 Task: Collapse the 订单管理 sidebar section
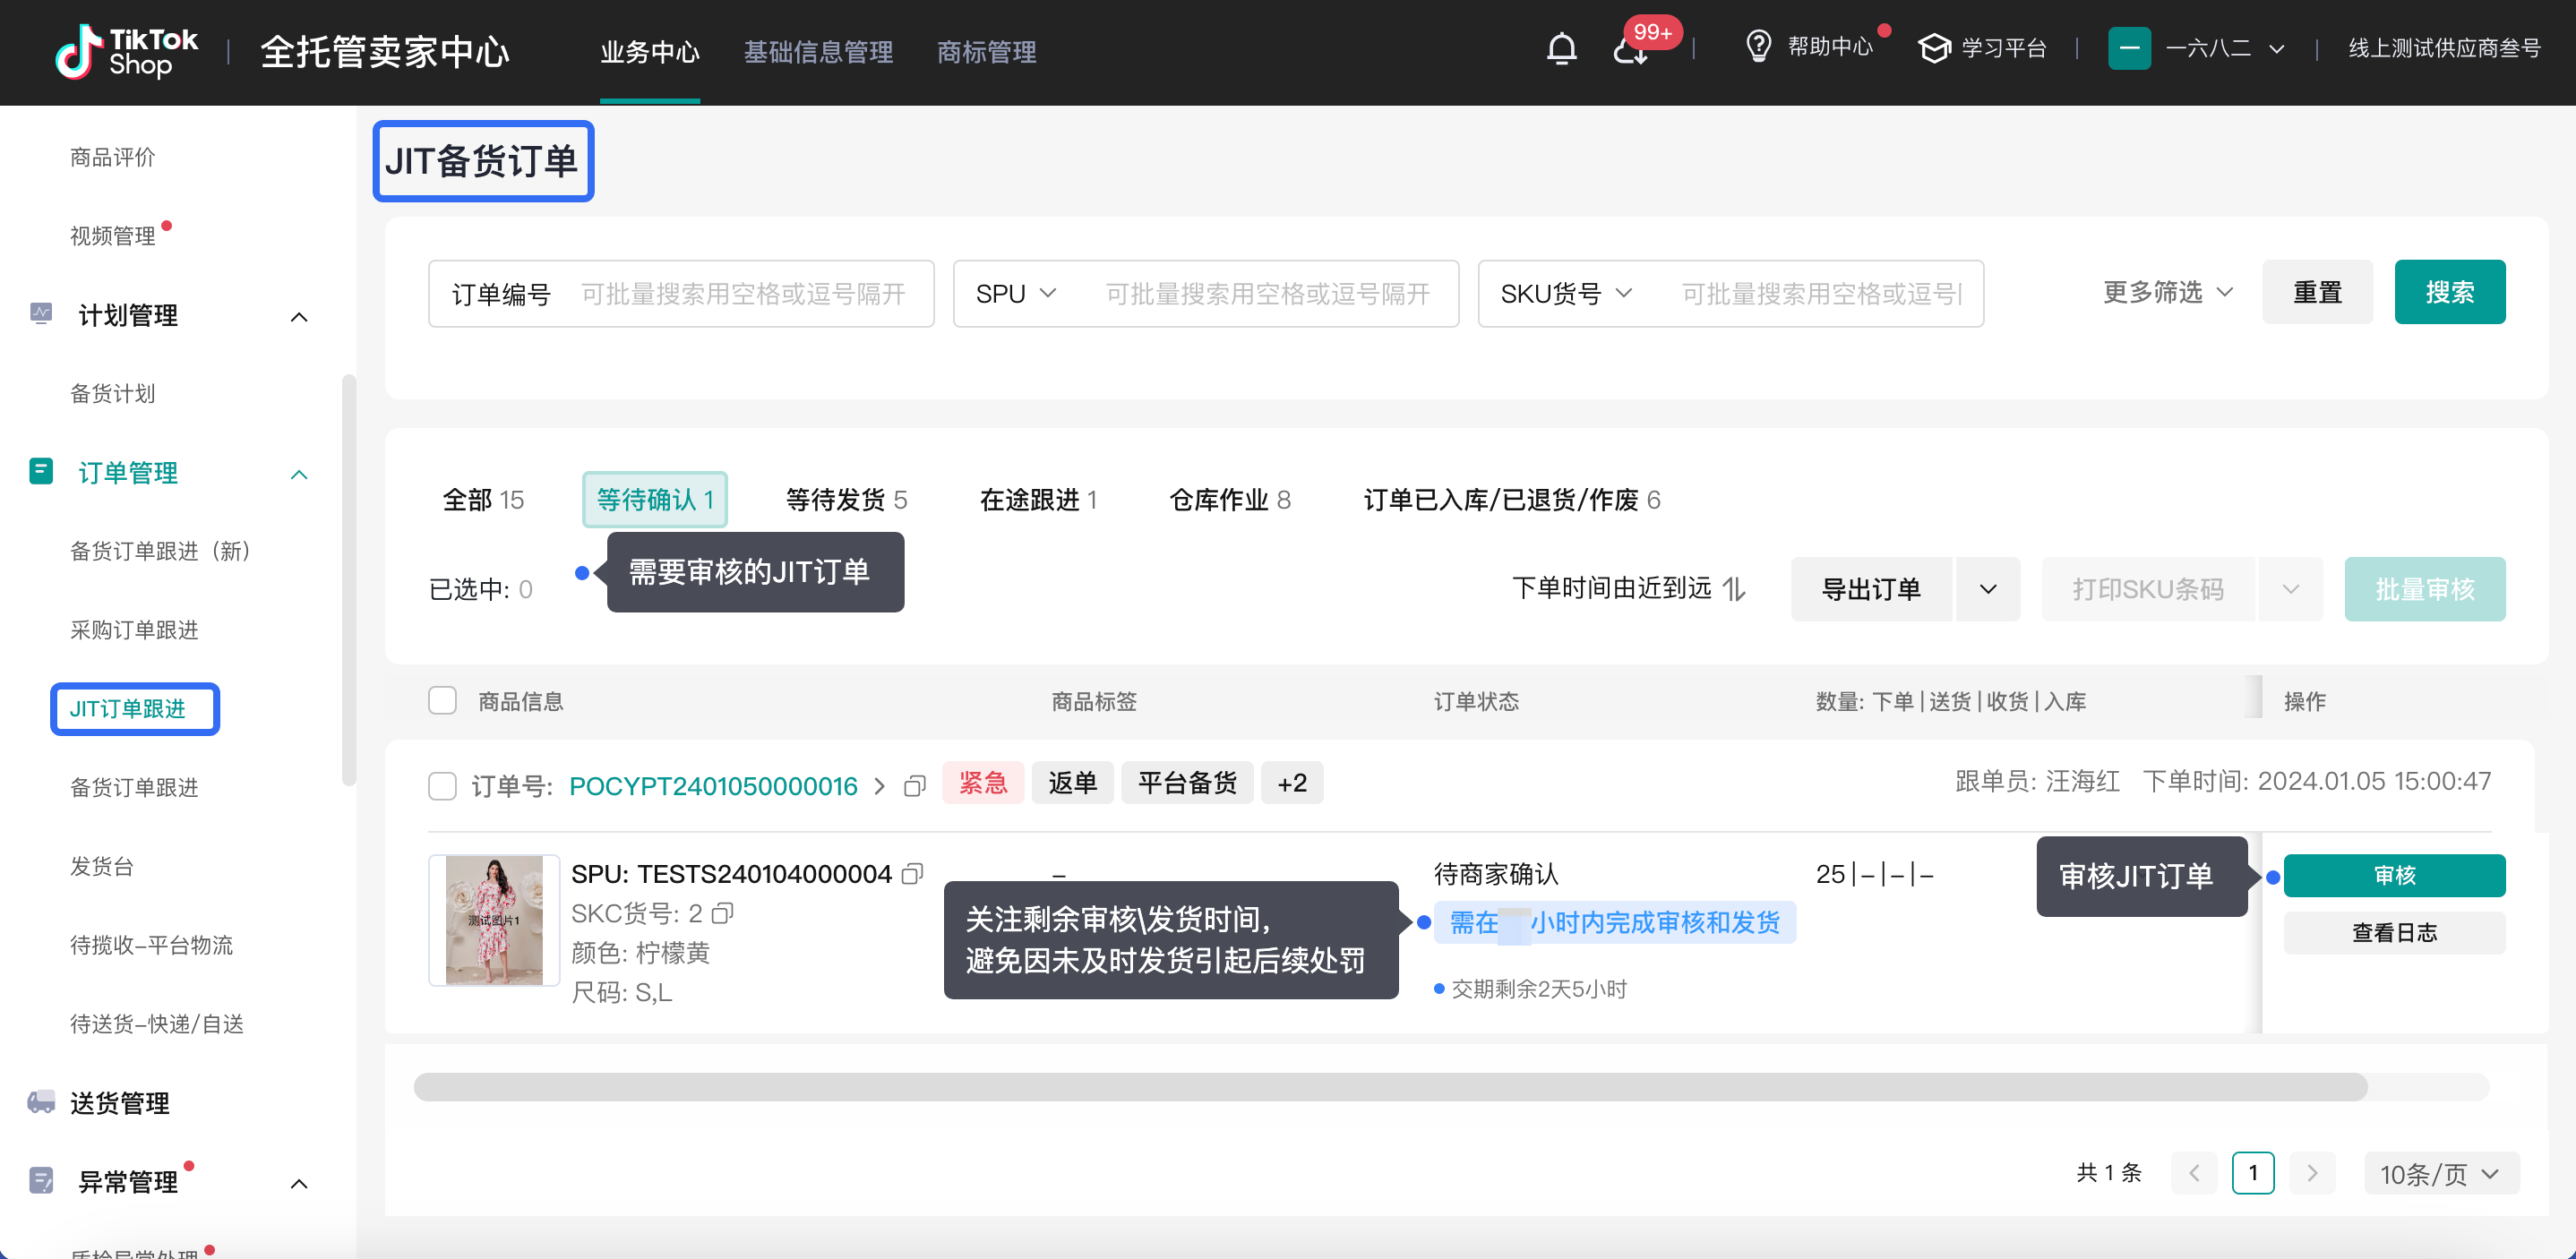(x=299, y=474)
